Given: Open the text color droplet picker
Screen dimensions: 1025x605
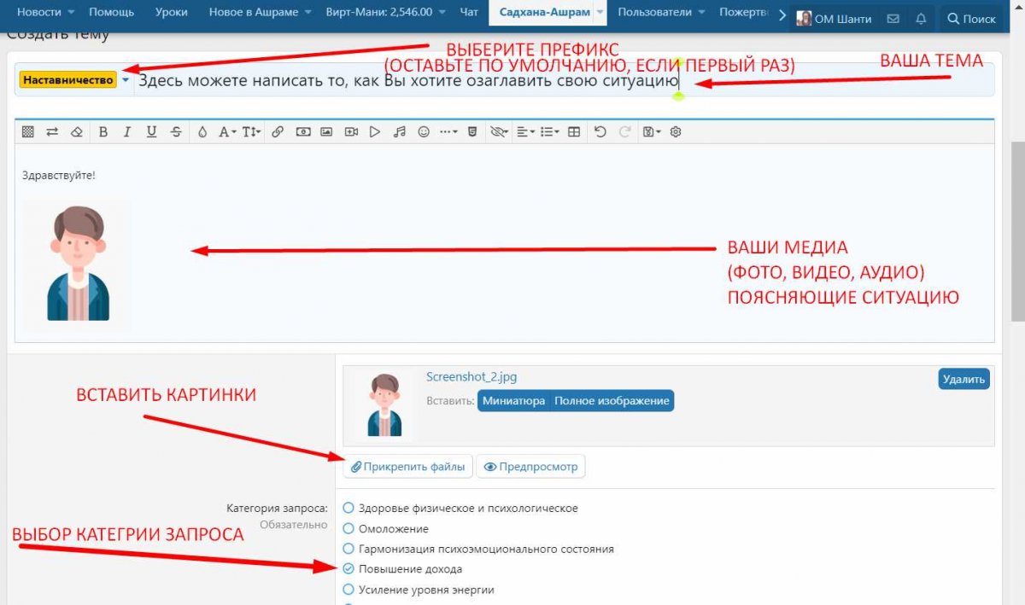Looking at the screenshot, I should point(202,132).
